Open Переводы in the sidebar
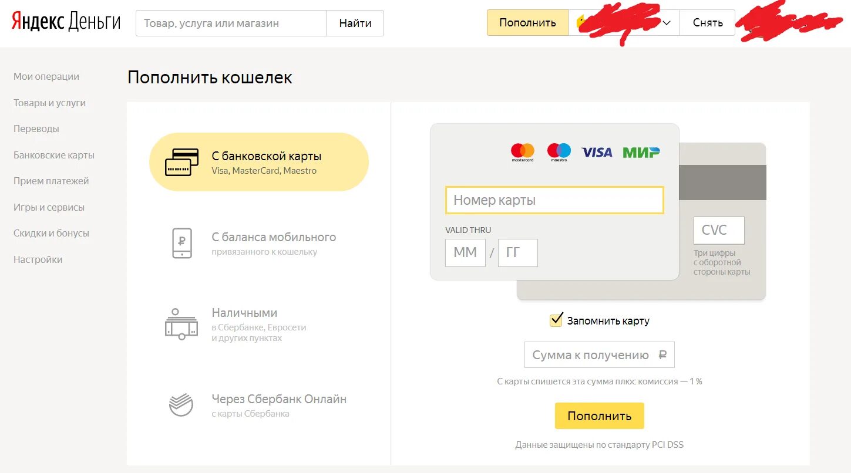The height and width of the screenshot is (473, 851). tap(36, 129)
